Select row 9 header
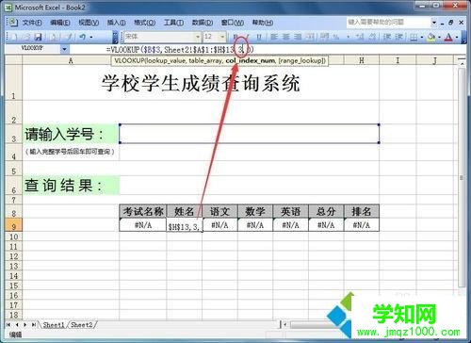The height and width of the screenshot is (343, 471). 13,225
